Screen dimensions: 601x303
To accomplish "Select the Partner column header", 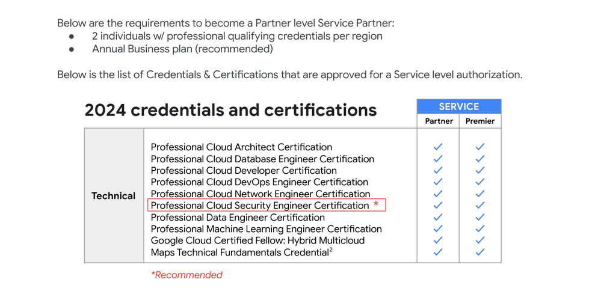I will click(x=438, y=121).
